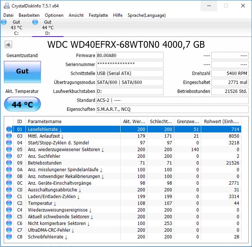Click the previous disk arrow button
Viewport: 252px width, 247px height.
coord(8,45)
